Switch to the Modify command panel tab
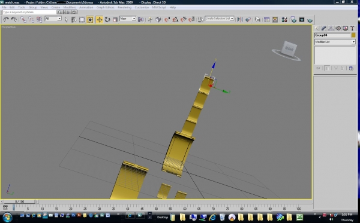The width and height of the screenshot is (360, 223). 324,28
